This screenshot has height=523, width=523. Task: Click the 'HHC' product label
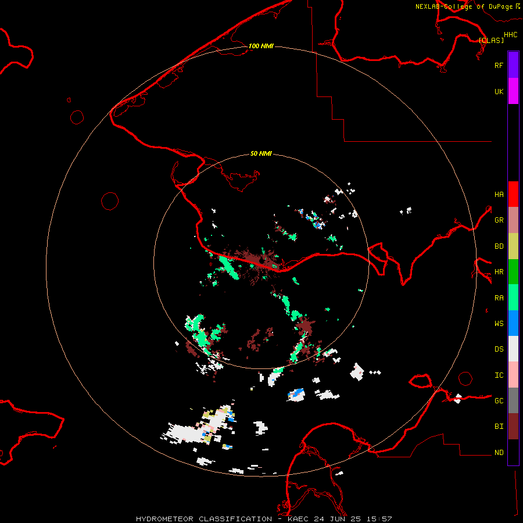[511, 35]
